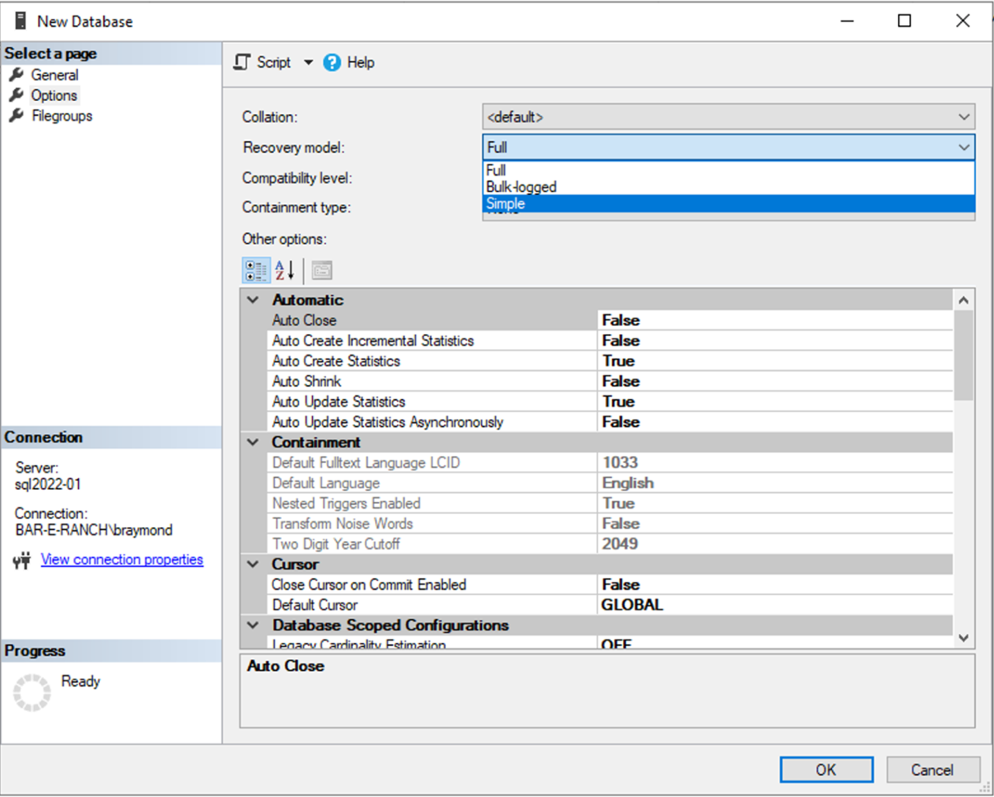Select Simple recovery model option

pyautogui.click(x=506, y=204)
